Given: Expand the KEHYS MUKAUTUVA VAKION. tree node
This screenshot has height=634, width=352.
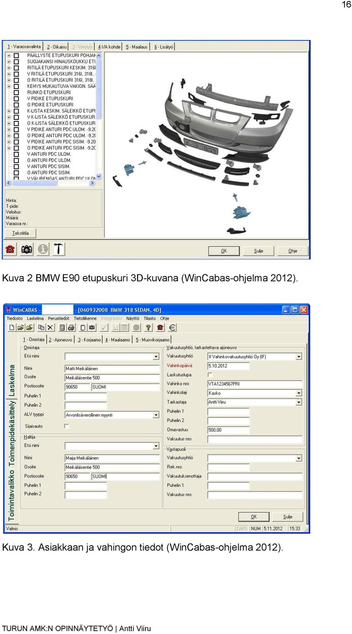Looking at the screenshot, I should (9, 86).
